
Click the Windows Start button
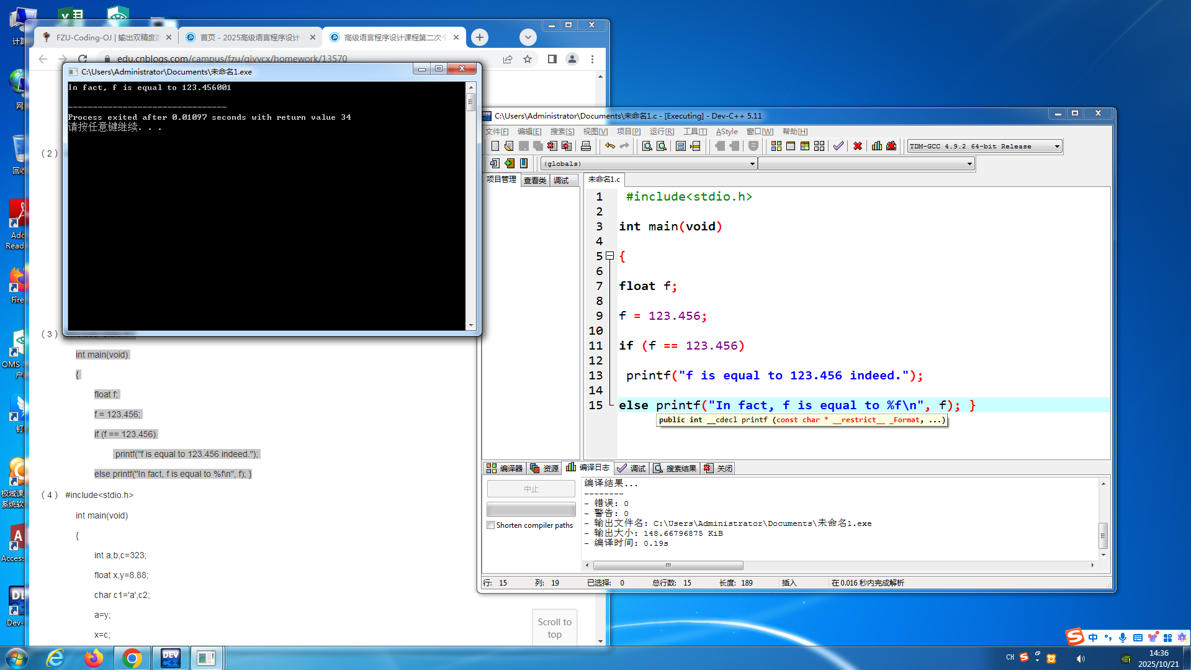[x=16, y=658]
